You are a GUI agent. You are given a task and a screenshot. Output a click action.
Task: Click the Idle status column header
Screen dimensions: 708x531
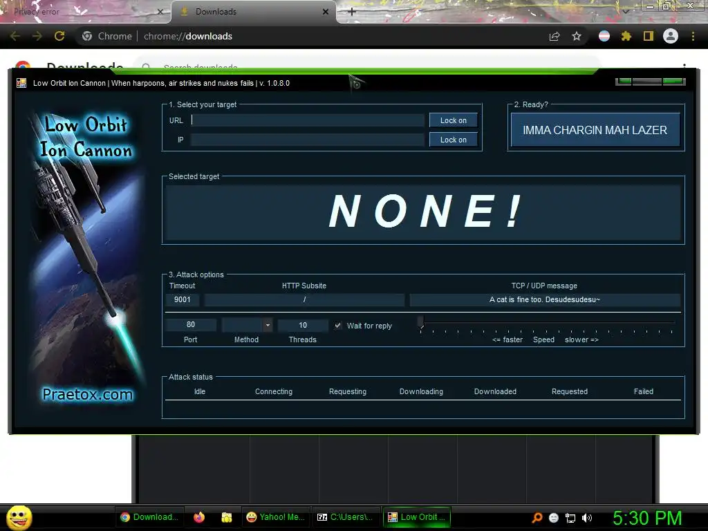tap(200, 391)
